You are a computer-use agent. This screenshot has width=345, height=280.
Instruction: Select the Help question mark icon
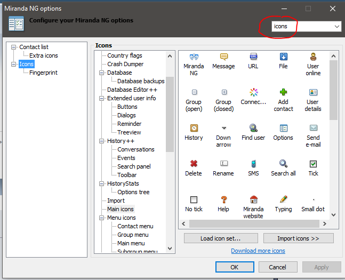pyautogui.click(x=224, y=199)
